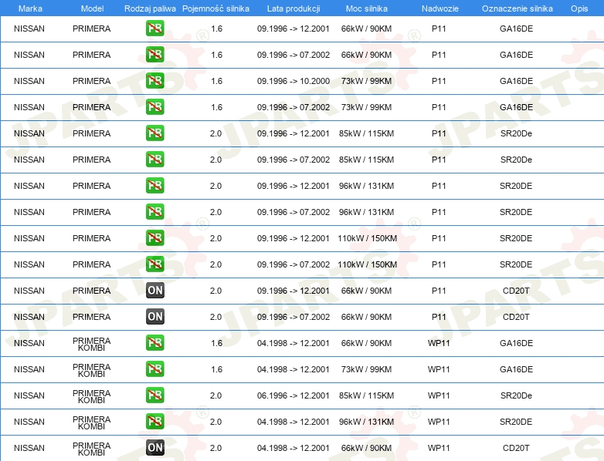Click 73kW / 99KM in Primera Kombi row

pos(366,369)
